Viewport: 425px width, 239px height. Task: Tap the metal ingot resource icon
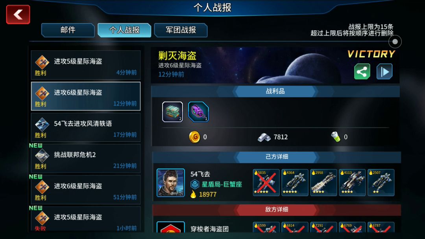coord(264,137)
